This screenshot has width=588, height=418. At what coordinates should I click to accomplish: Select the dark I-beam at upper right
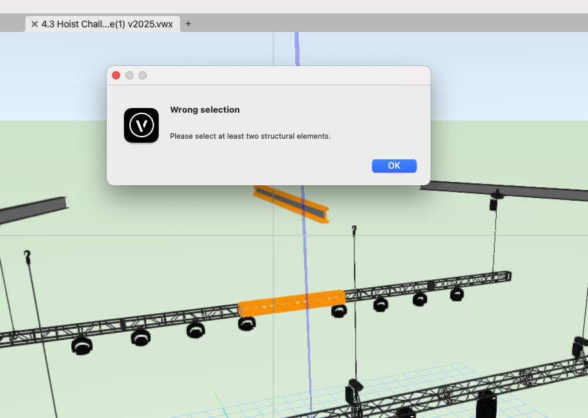[507, 189]
